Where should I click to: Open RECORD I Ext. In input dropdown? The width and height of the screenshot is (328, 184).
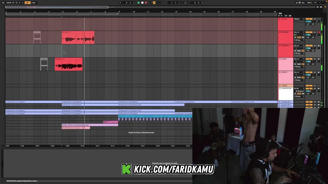(299, 32)
